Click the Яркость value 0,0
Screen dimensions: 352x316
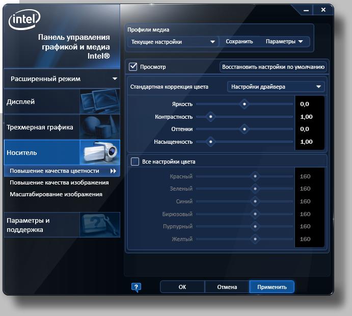[x=305, y=104]
